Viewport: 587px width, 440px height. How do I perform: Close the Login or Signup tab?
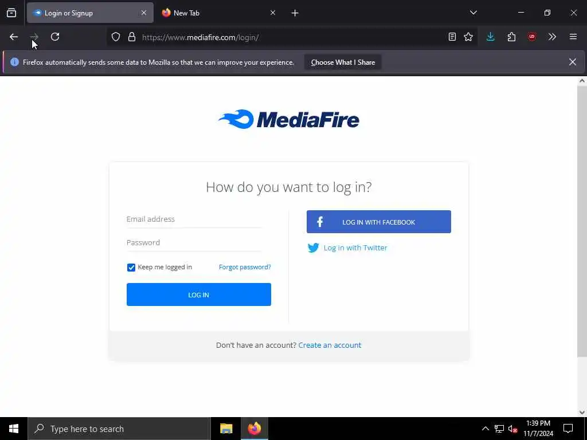point(144,13)
